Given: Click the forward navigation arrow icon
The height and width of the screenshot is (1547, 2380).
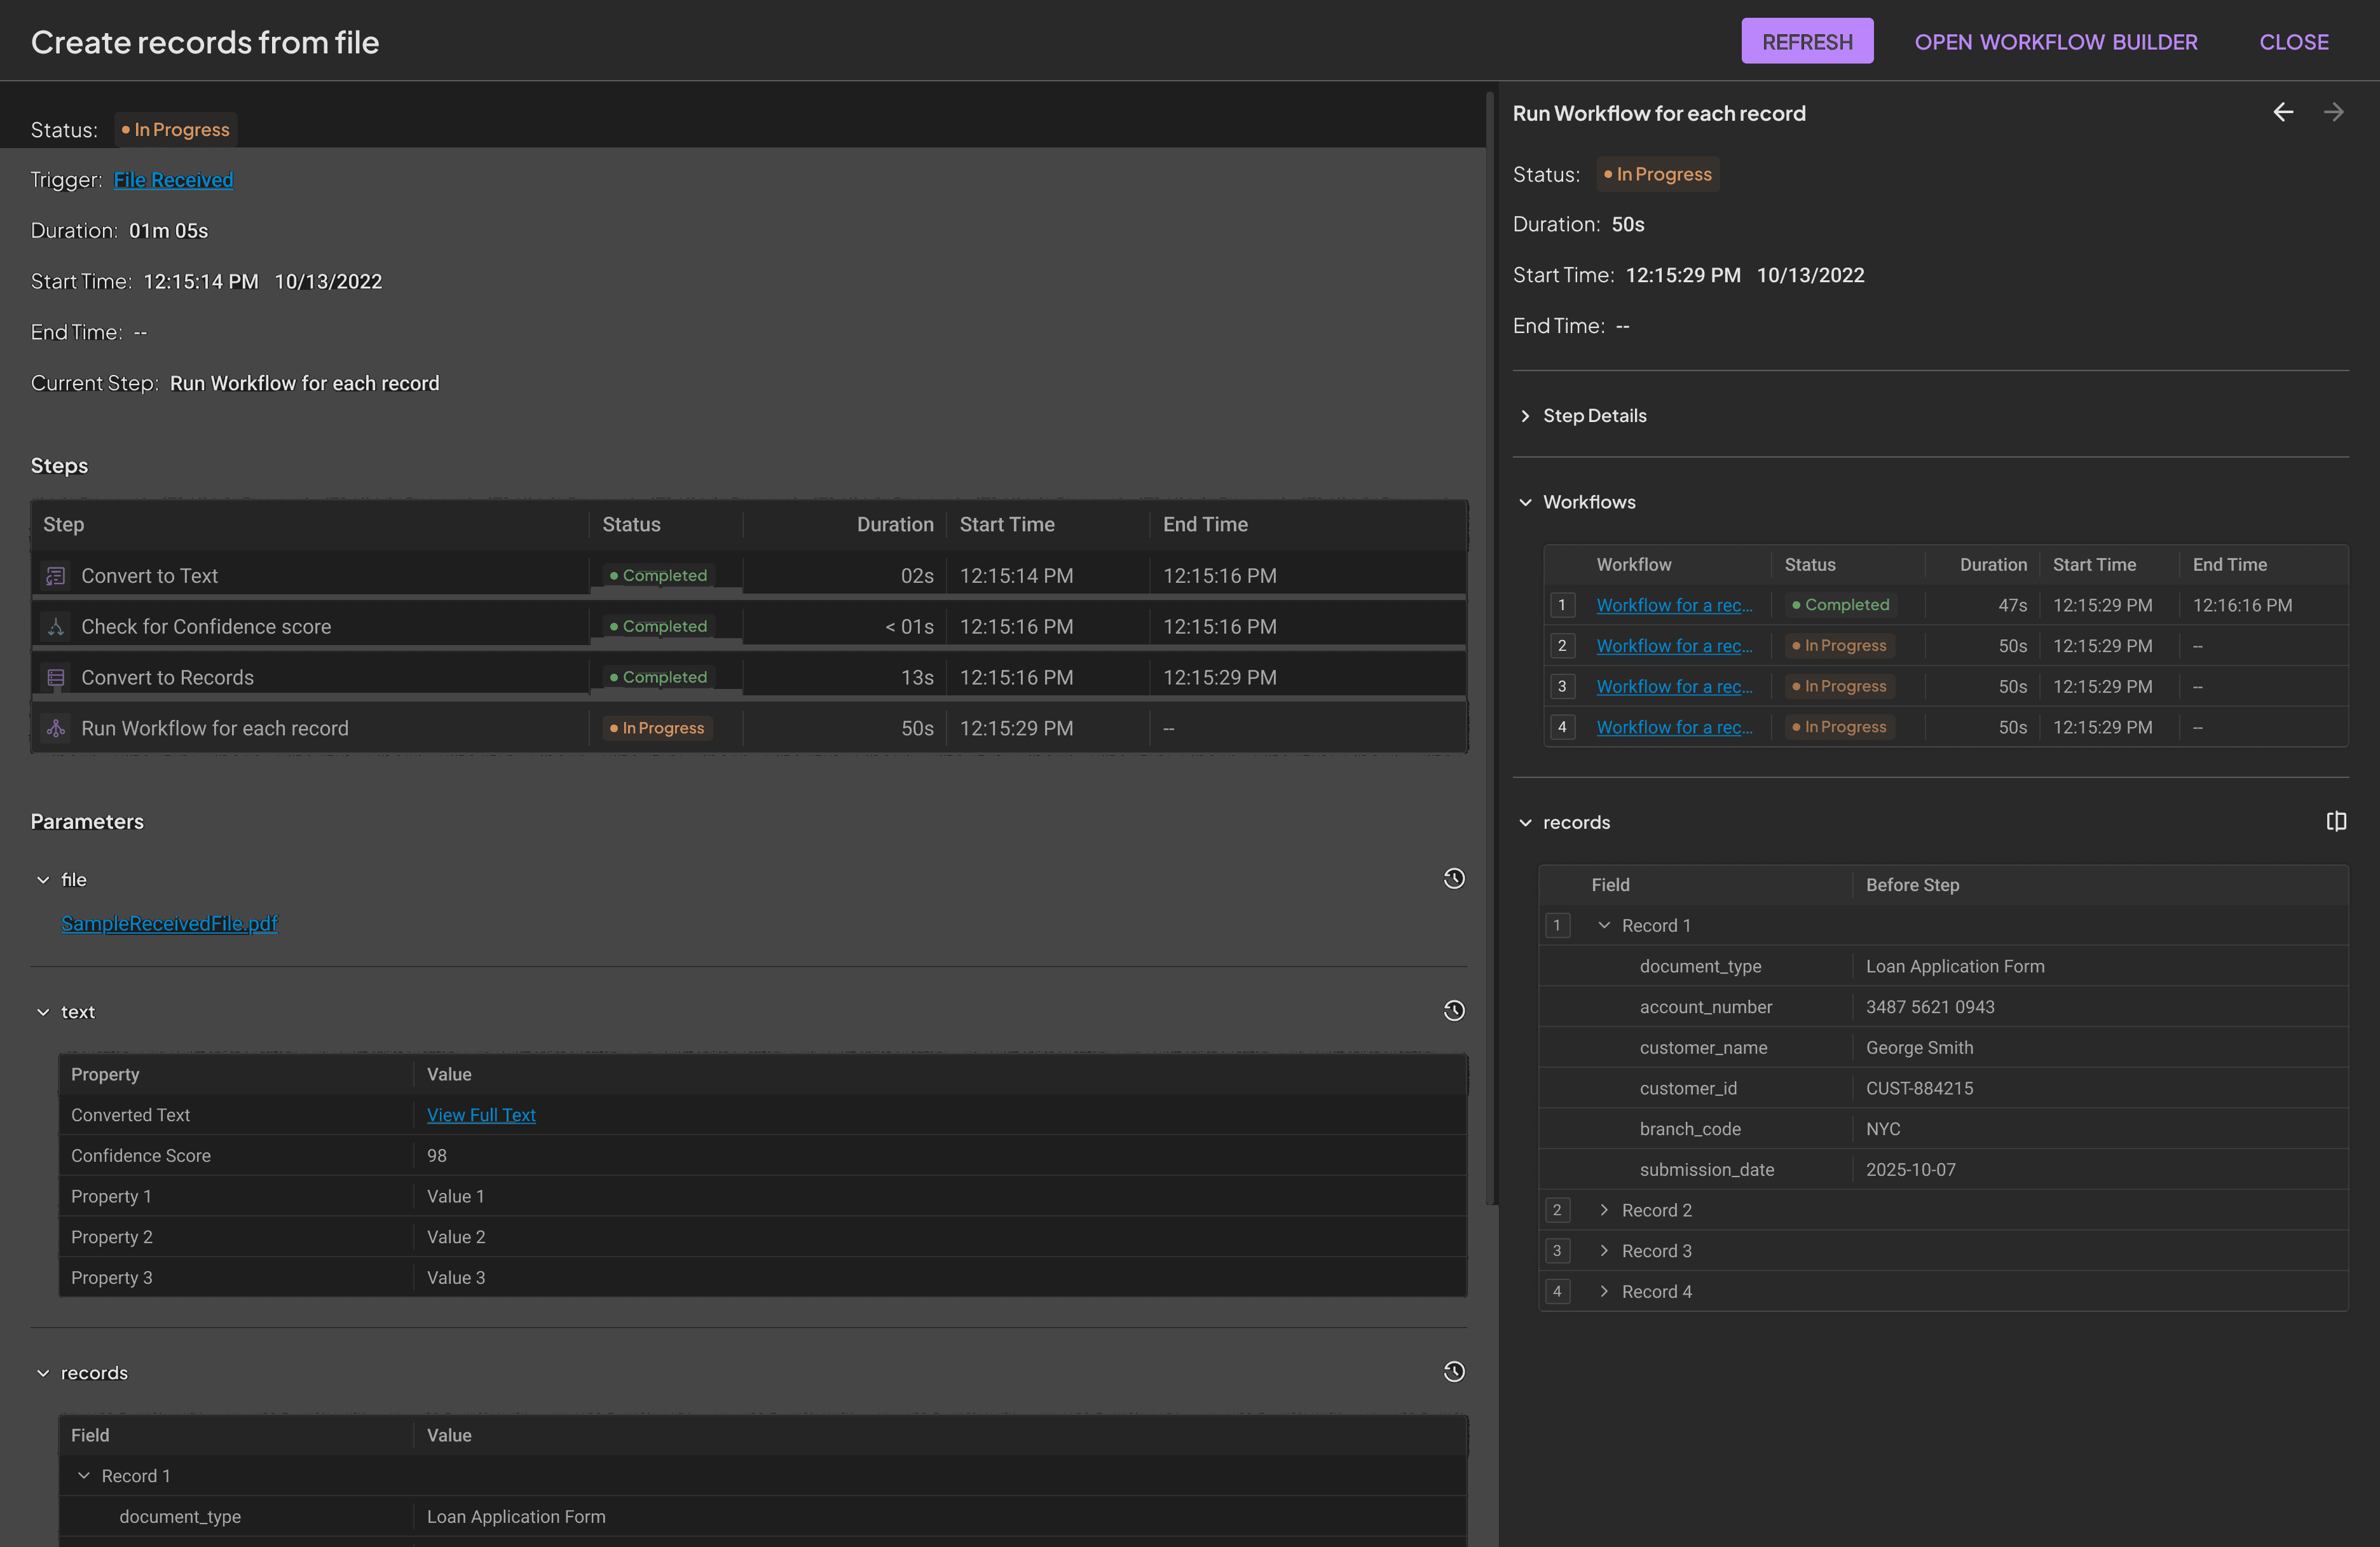Looking at the screenshot, I should (x=2334, y=112).
